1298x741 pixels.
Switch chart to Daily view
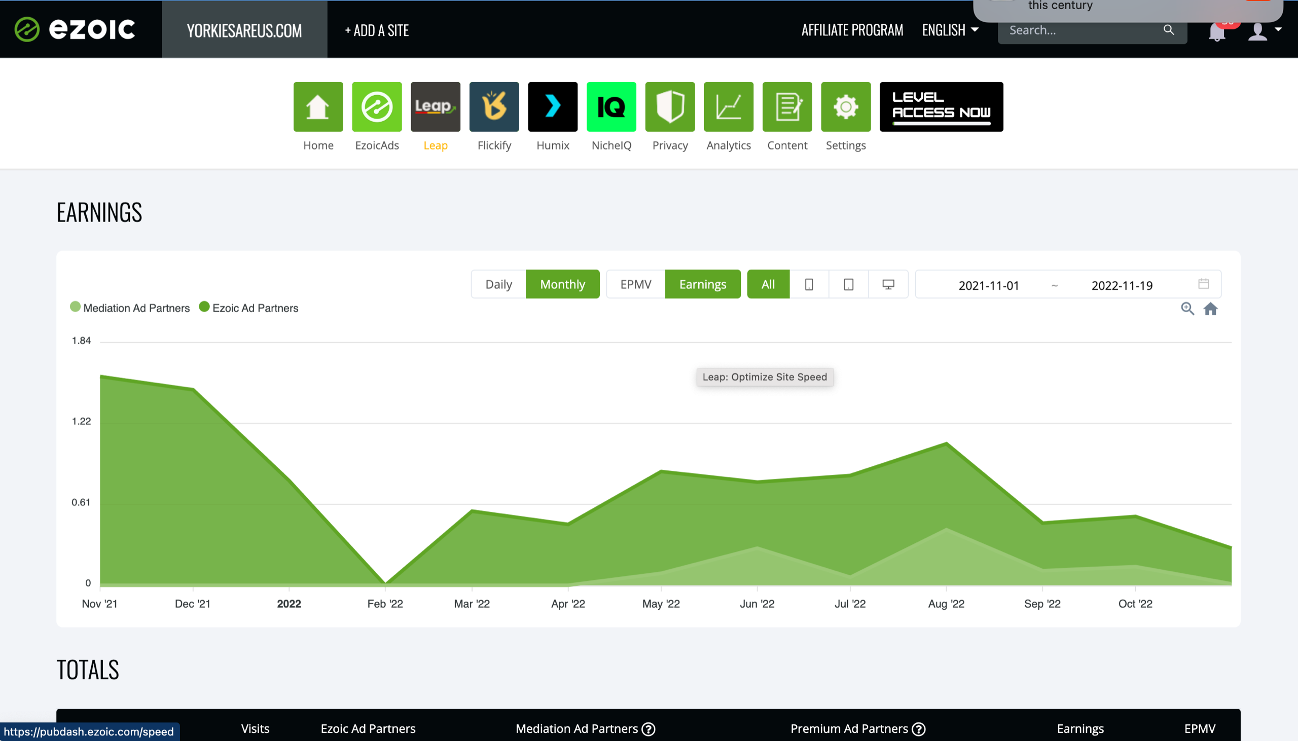pos(498,284)
